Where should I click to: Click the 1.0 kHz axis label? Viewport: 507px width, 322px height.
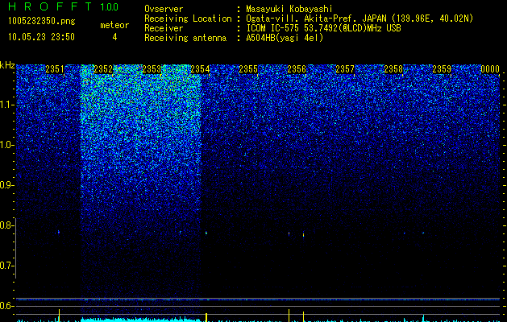pyautogui.click(x=7, y=145)
